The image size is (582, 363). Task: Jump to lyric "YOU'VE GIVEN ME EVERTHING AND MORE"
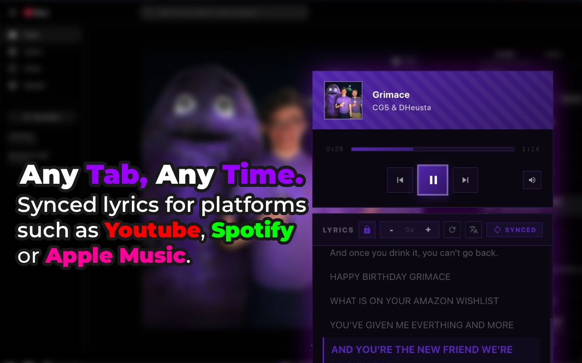[421, 325]
